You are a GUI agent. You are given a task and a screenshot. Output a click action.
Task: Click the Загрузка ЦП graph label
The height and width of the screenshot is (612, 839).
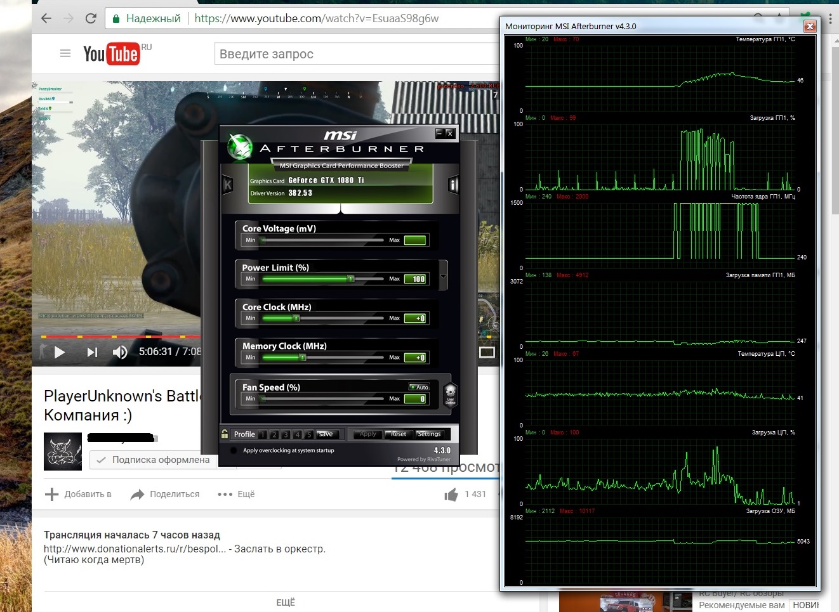point(774,433)
